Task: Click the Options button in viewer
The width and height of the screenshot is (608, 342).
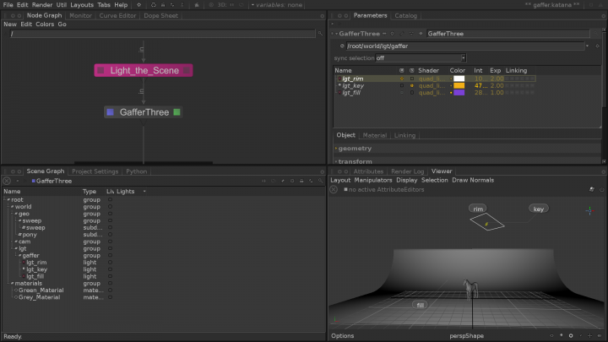Action: tap(343, 335)
